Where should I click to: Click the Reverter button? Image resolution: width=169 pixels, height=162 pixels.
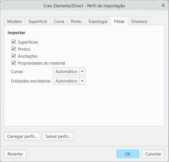15,154
